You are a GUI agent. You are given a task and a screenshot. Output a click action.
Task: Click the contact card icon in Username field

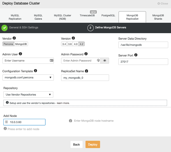point(52,60)
